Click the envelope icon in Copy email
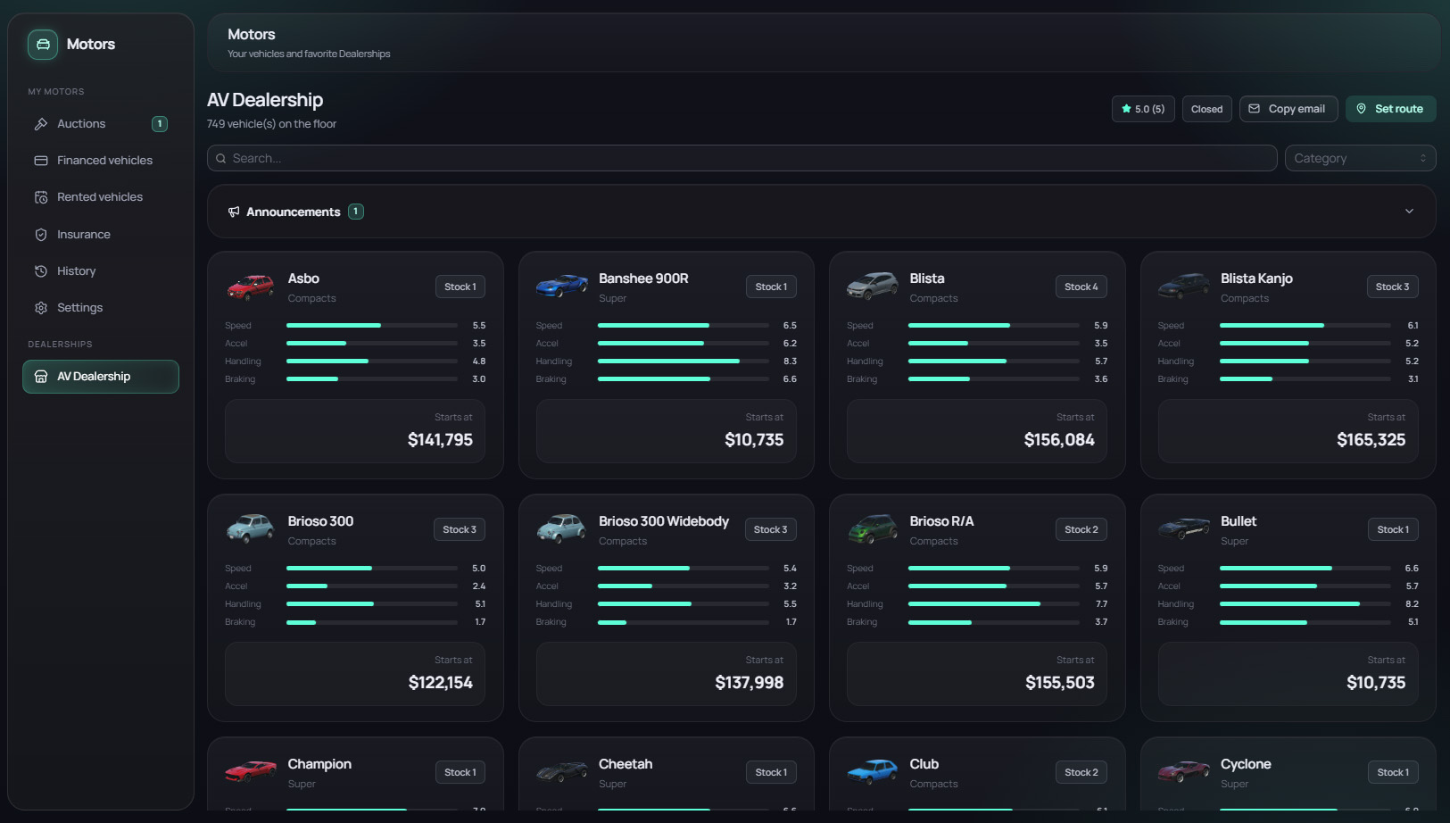This screenshot has width=1450, height=823. (1255, 109)
